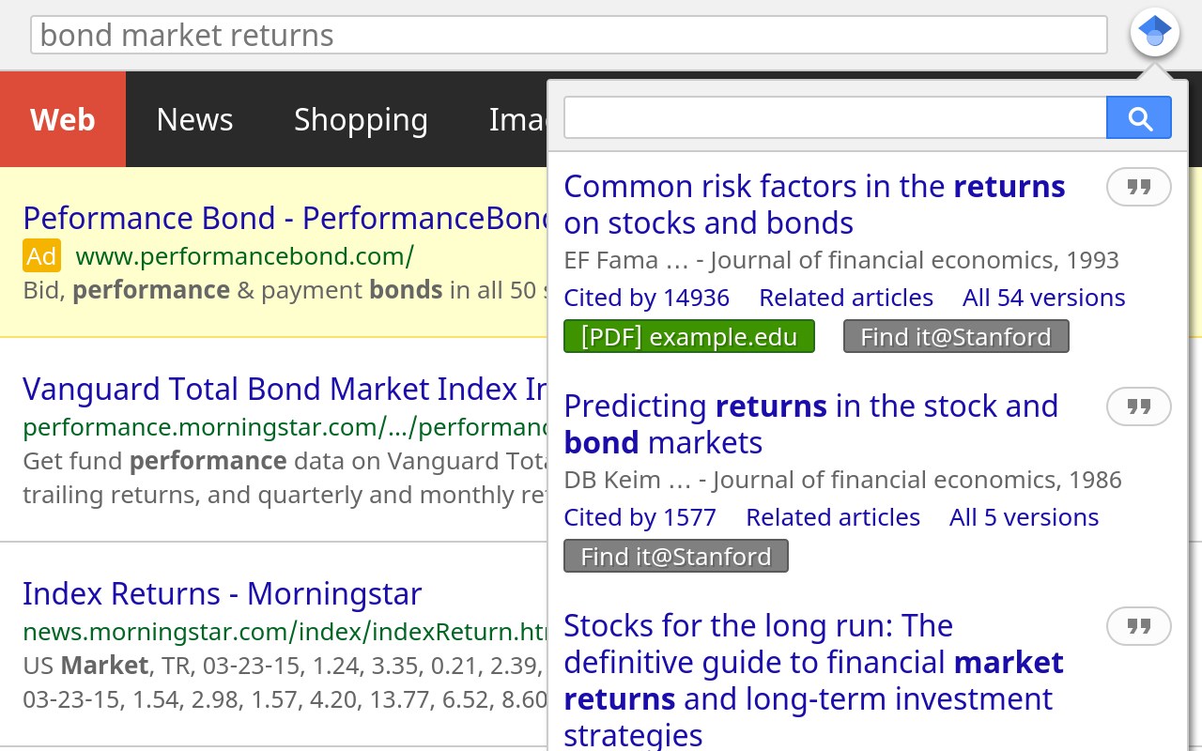View All 54 versions
The width and height of the screenshot is (1202, 751).
click(1043, 298)
